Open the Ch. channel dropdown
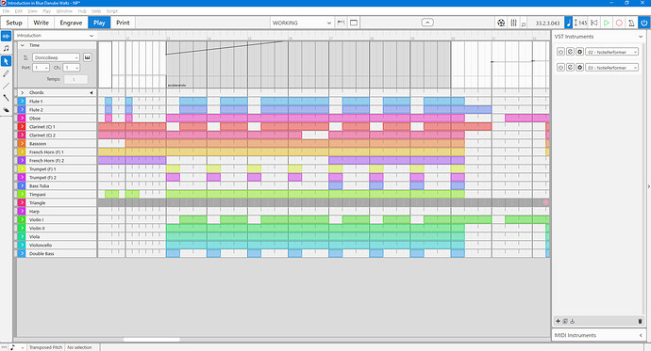Viewport: 651px width, 351px height. point(72,68)
